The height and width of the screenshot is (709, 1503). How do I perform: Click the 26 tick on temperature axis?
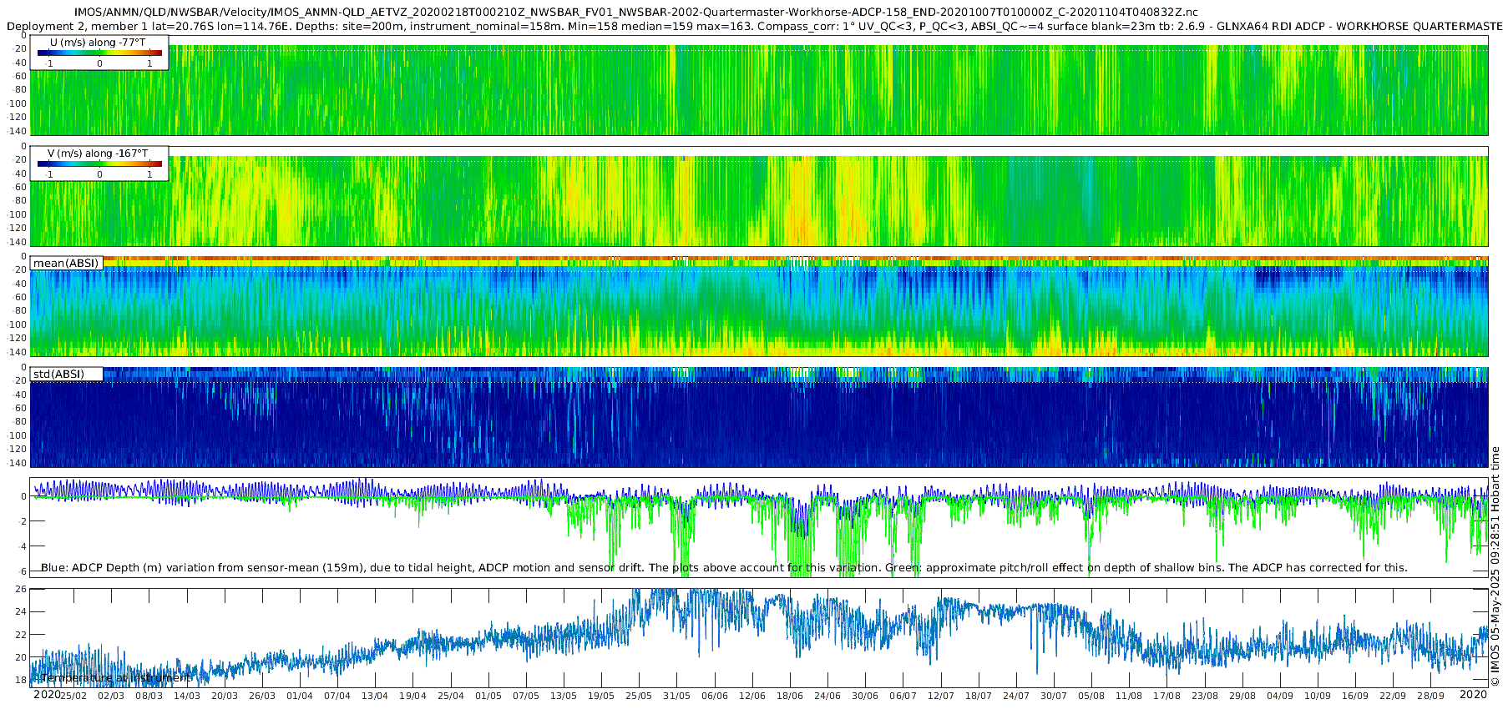[x=22, y=589]
